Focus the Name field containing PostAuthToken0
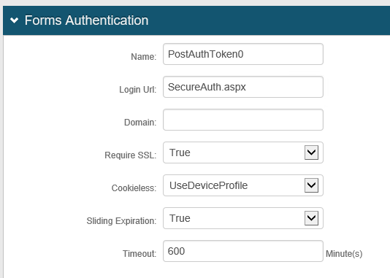The width and height of the screenshot is (390, 278). pyautogui.click(x=243, y=54)
